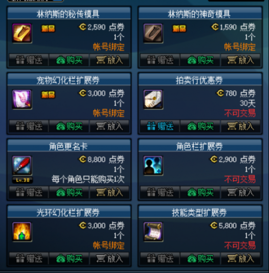Image resolution: width=269 pixels, height=273 pixels.
Task: Add 技能类型扩展券 to cart with 放入
Action: 241,259
